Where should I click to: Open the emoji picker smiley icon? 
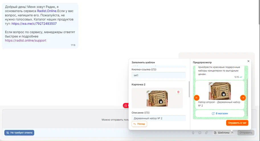pos(200,133)
